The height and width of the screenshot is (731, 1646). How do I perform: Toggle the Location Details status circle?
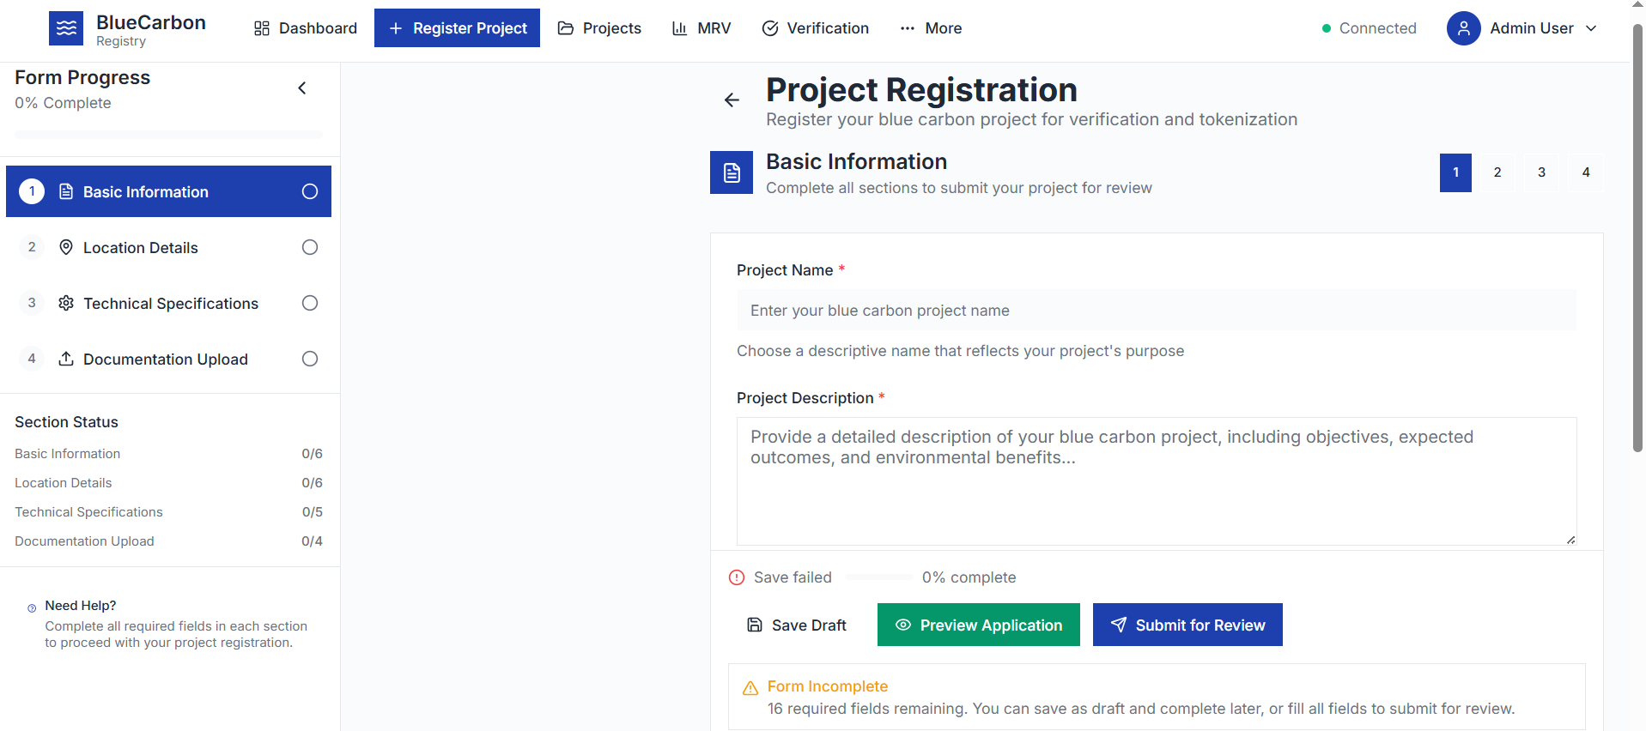tap(310, 247)
